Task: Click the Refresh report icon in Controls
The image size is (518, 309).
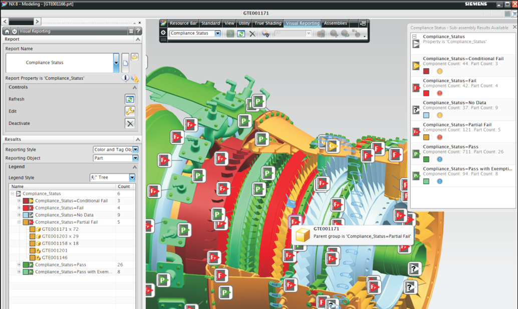Action: coord(130,99)
